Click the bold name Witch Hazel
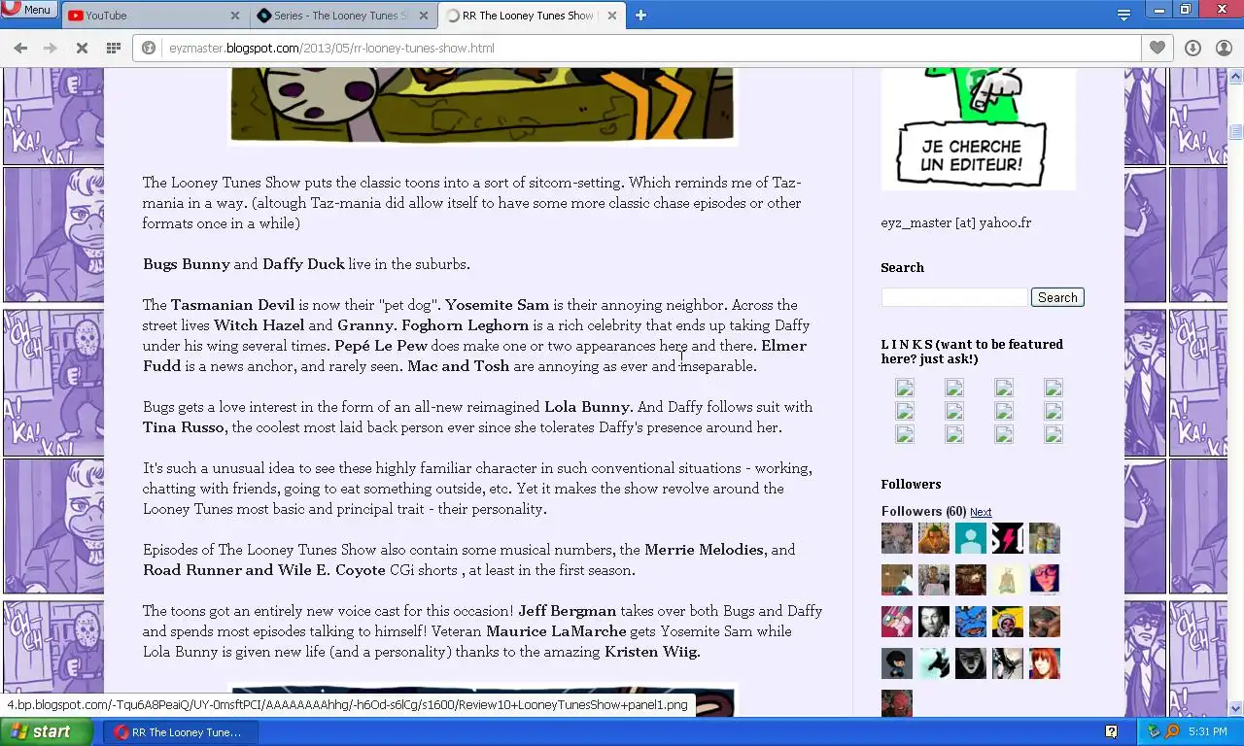Screen dimensions: 1244x746 tap(259, 325)
